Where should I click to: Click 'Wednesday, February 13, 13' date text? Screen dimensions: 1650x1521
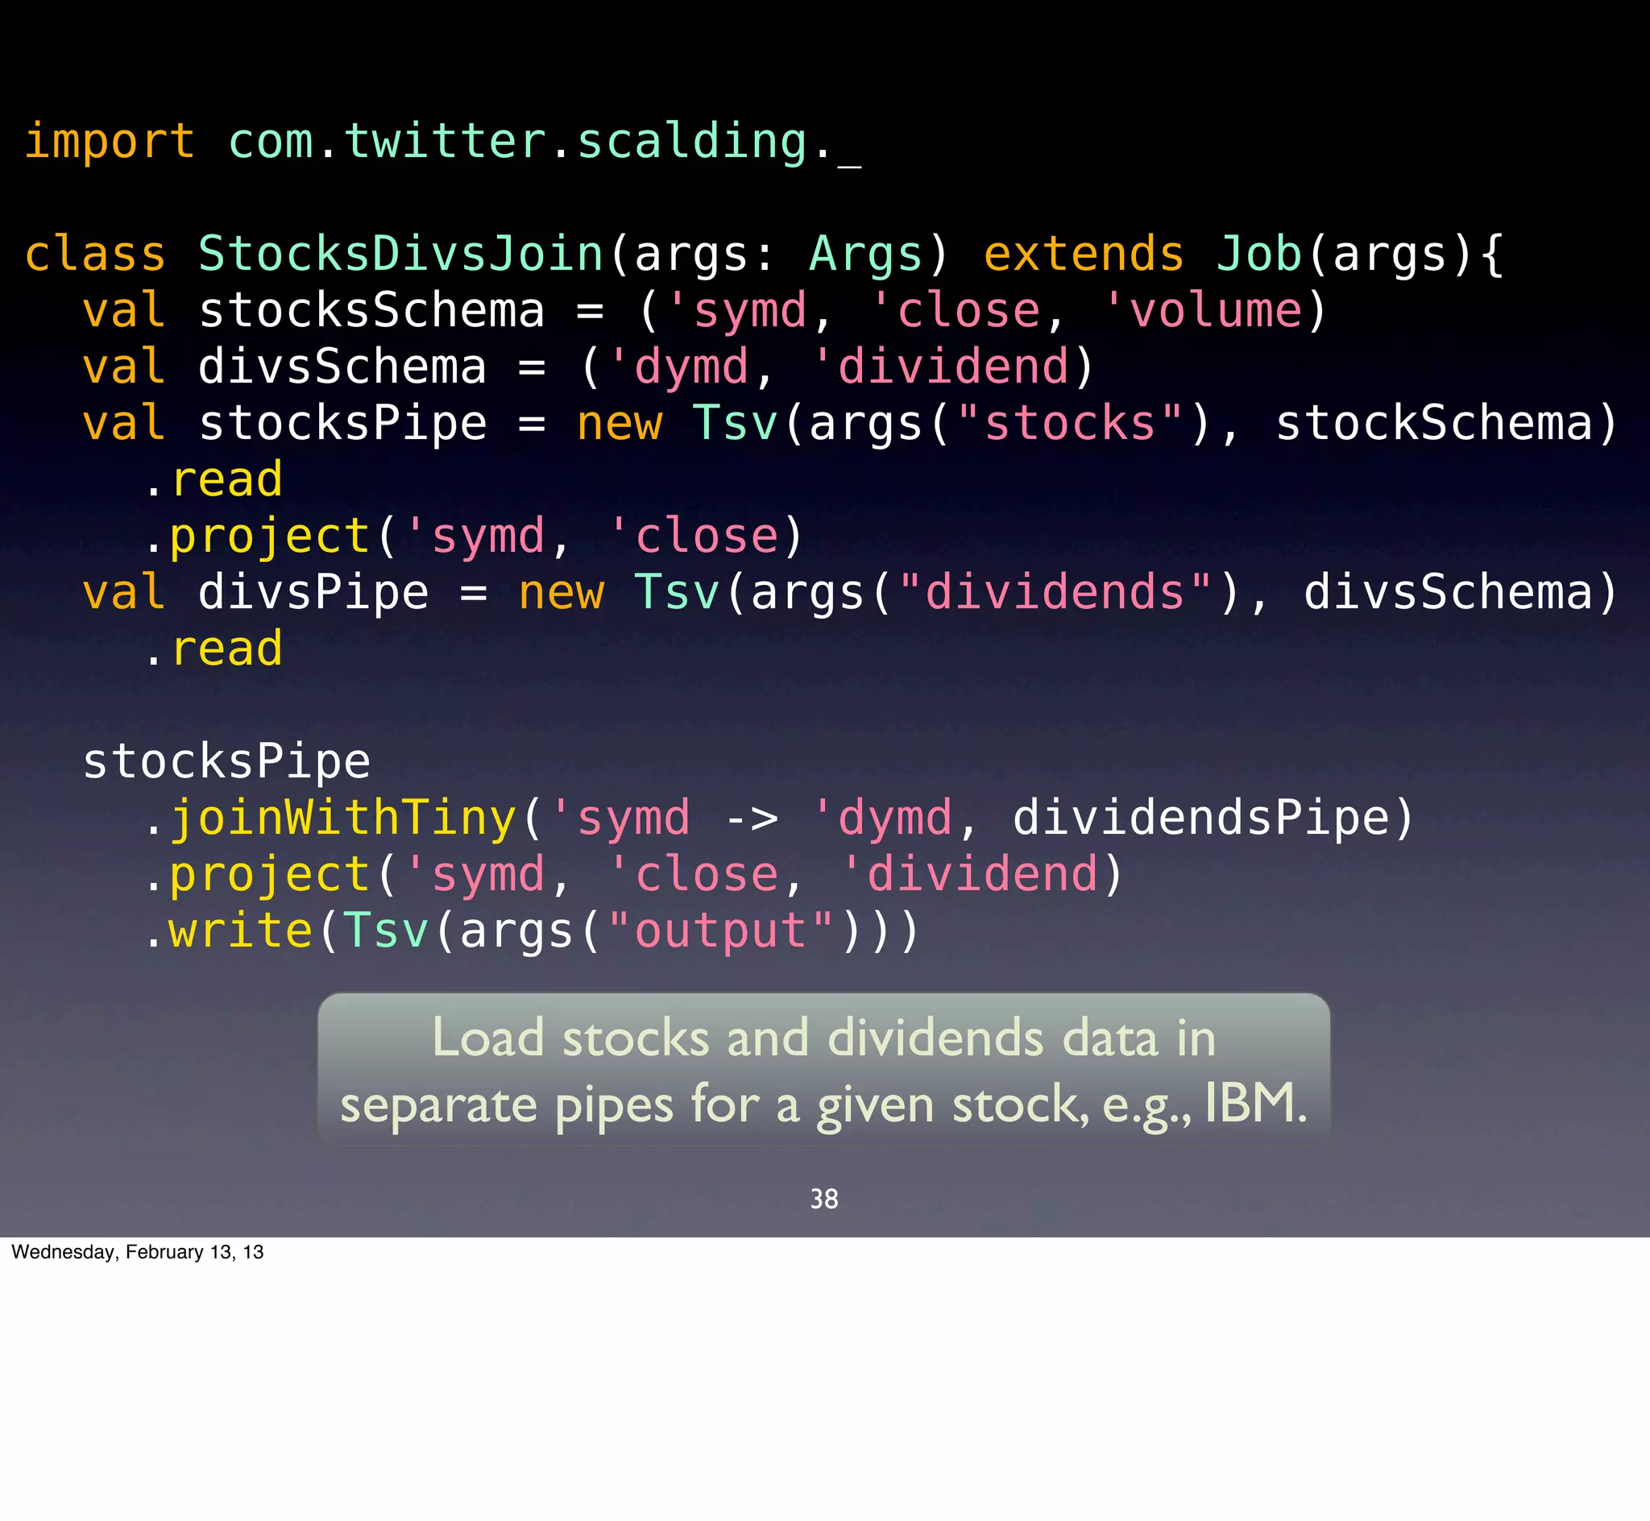coord(138,1252)
